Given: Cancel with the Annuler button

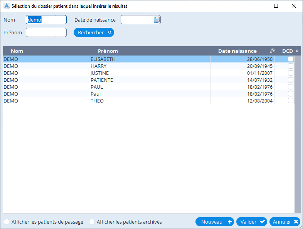Looking at the screenshot, I should (285, 222).
